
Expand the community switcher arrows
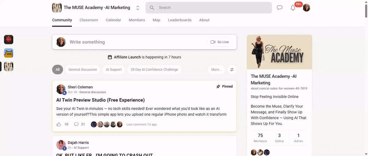pos(138,8)
